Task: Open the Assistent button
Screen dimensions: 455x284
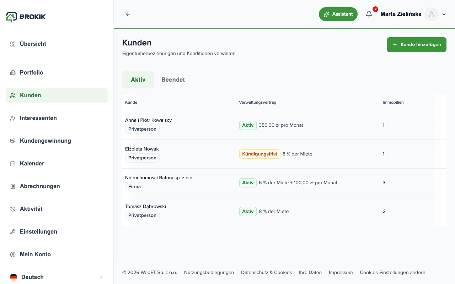Action: click(338, 14)
